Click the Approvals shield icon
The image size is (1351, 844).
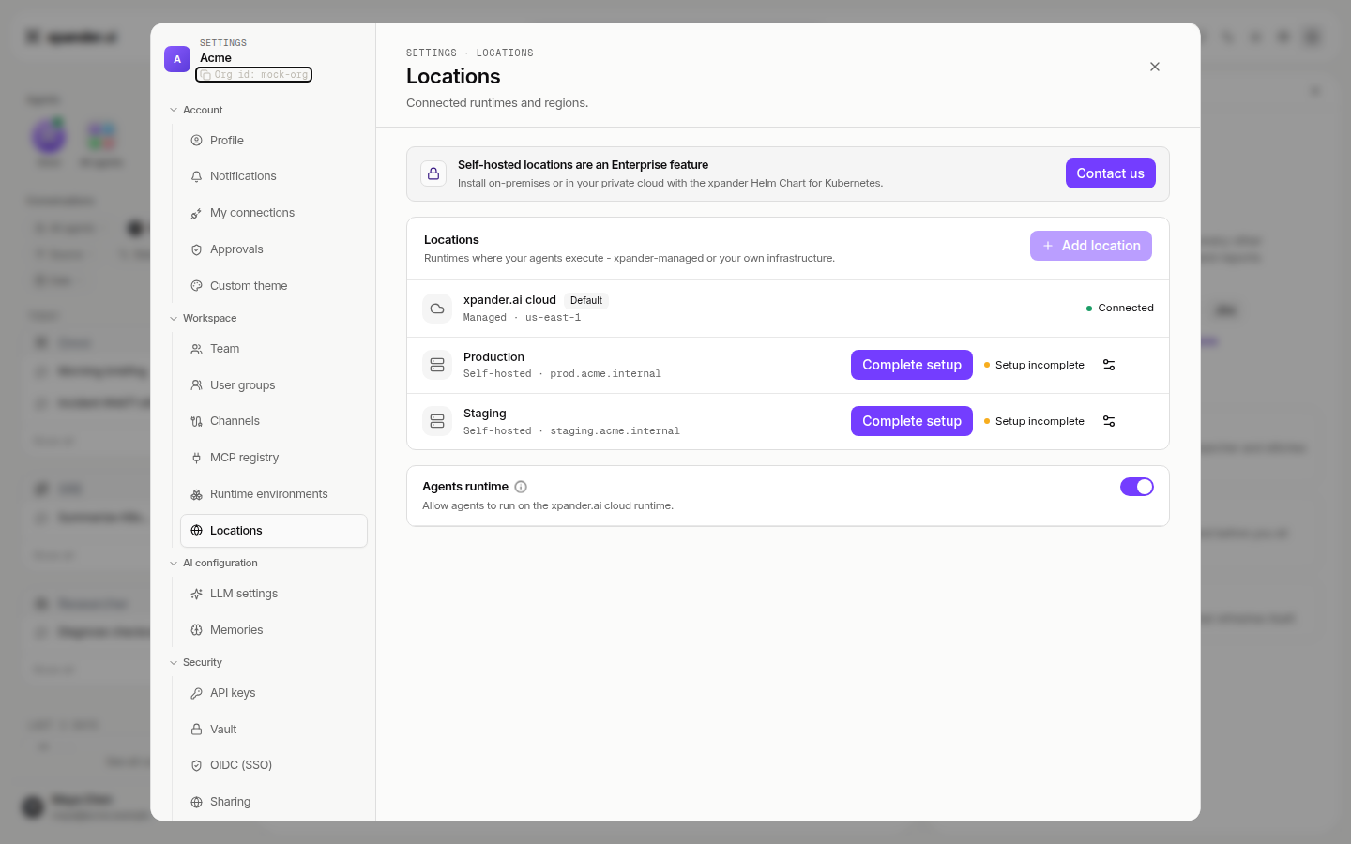[196, 249]
